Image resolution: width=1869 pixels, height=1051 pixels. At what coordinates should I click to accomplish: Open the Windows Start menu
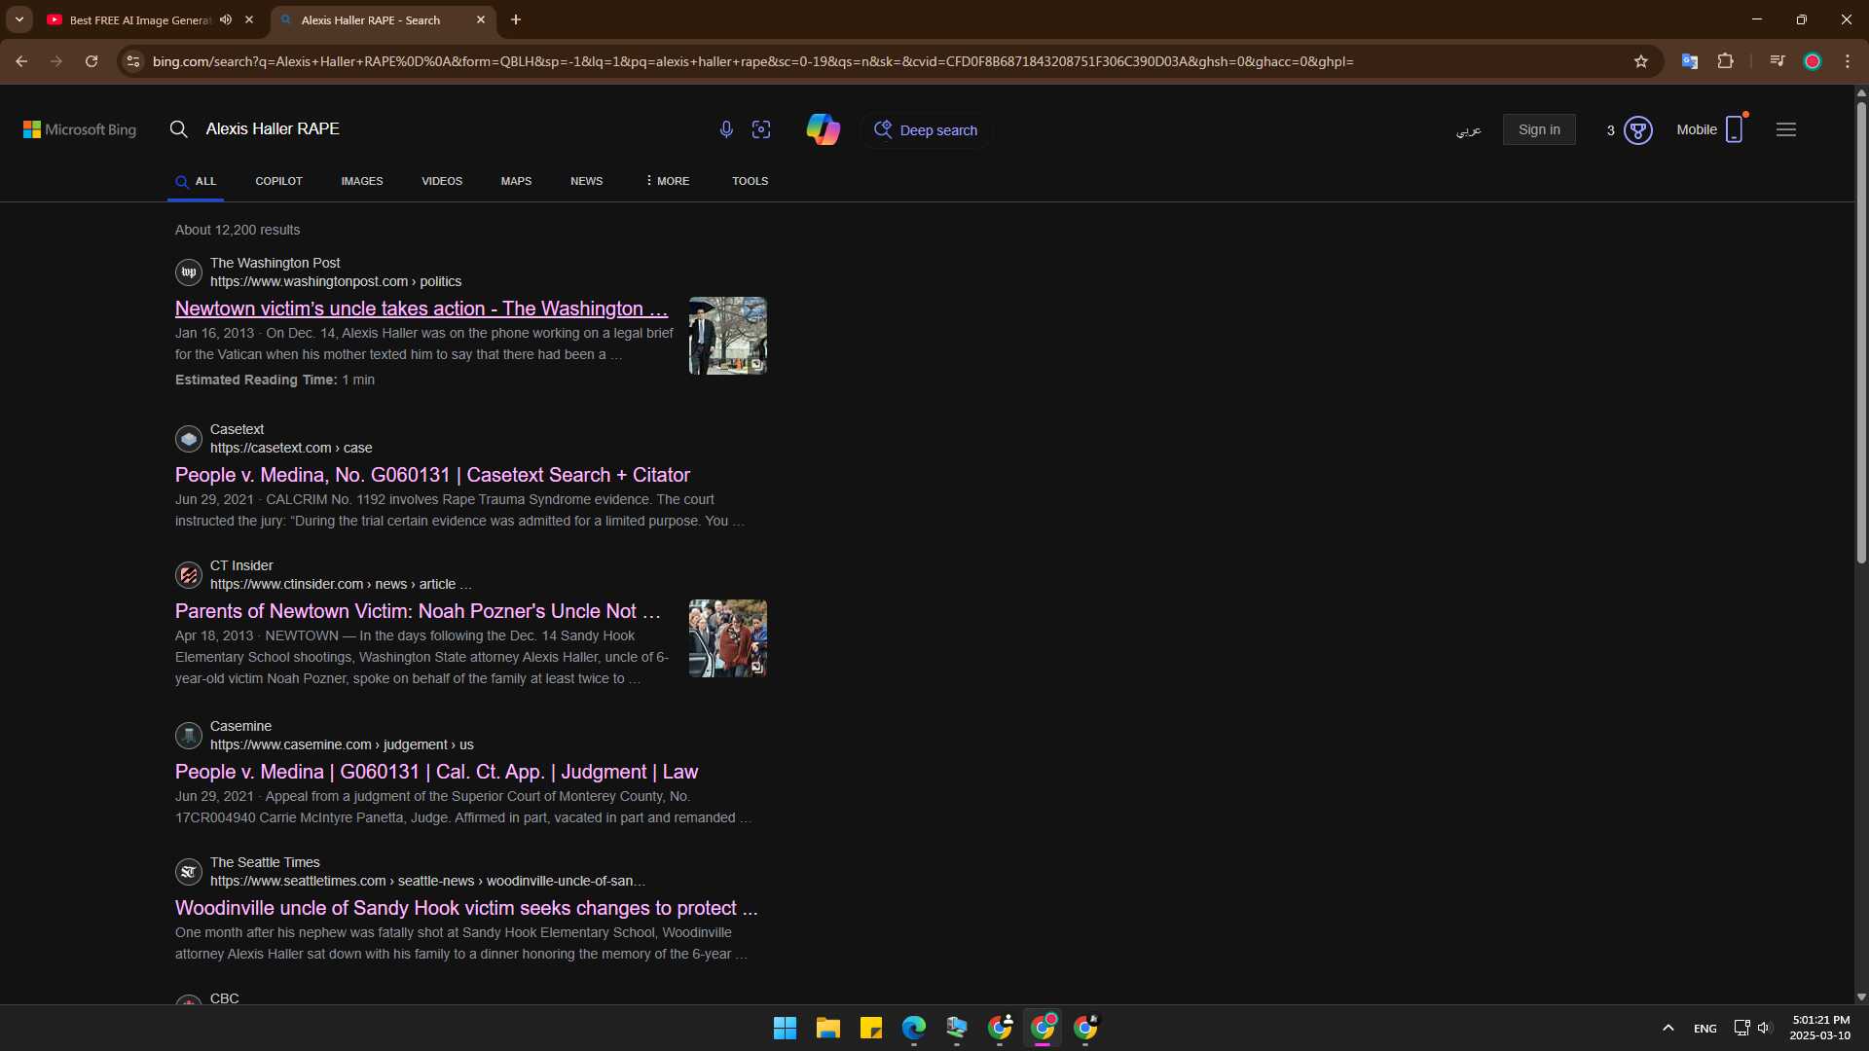(x=785, y=1028)
